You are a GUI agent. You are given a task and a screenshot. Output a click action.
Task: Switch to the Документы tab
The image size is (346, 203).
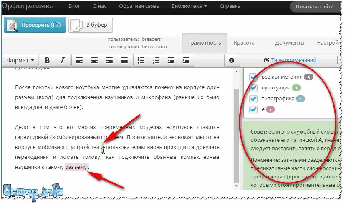pyautogui.click(x=290, y=43)
